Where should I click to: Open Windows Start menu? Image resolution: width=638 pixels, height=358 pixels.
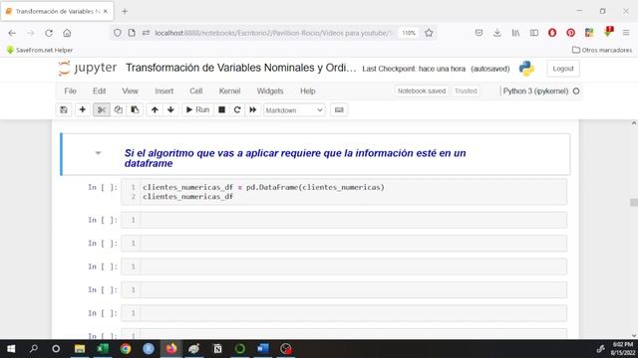coord(11,349)
